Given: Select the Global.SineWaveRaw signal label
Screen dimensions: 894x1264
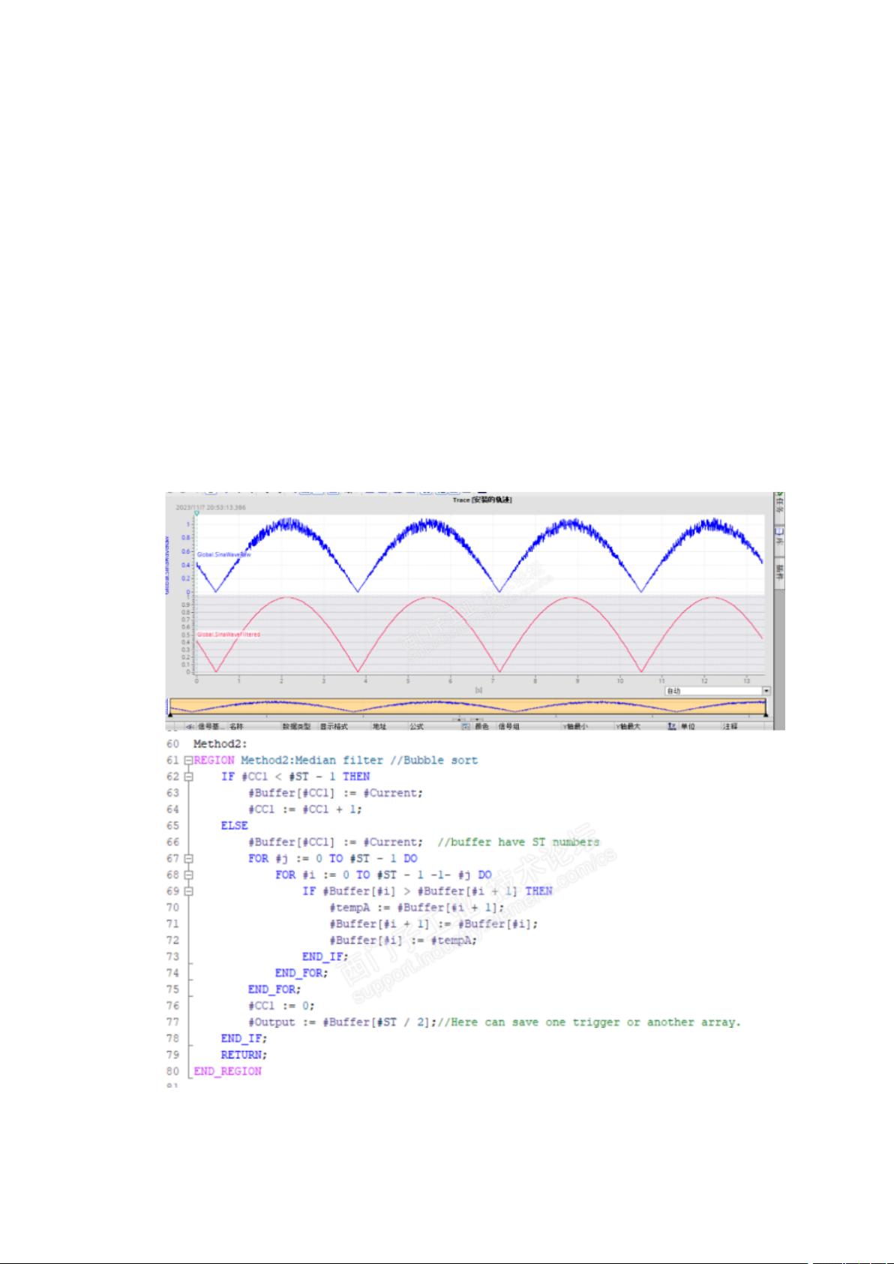Looking at the screenshot, I should (223, 554).
